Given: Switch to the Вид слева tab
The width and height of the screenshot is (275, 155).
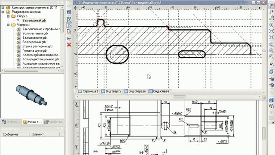Looking at the screenshot, I should [x=159, y=91].
